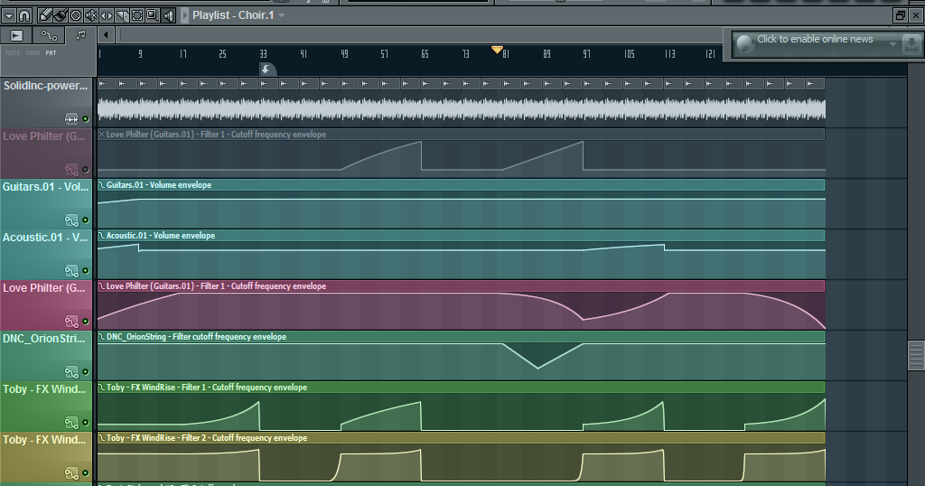
Task: Select the pencil Draw tool
Action: coord(45,15)
